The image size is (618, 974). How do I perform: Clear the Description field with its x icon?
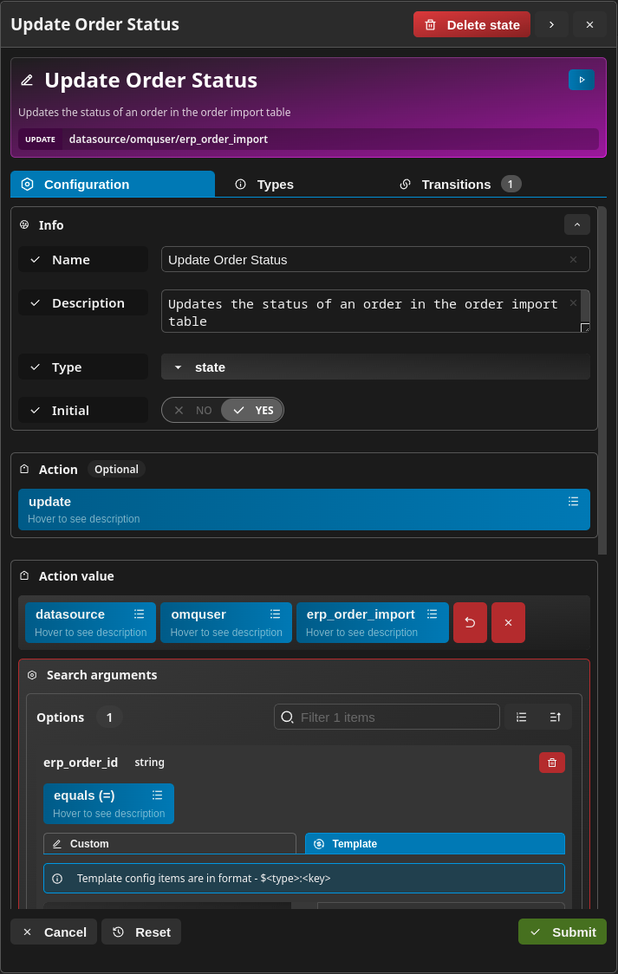(573, 303)
